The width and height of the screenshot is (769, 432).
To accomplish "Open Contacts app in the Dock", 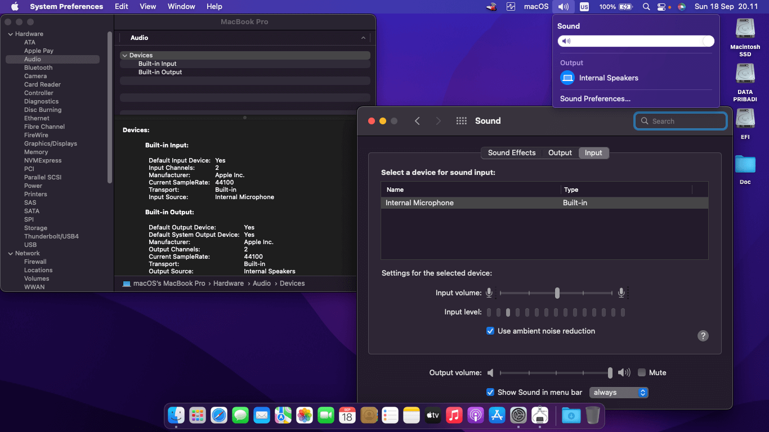I will click(x=369, y=416).
